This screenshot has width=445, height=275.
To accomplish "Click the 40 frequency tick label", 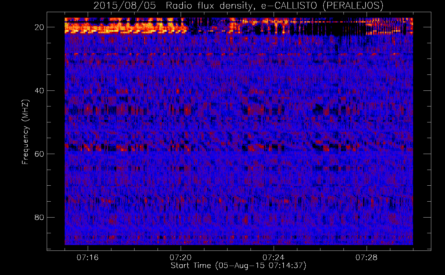I will (40, 90).
